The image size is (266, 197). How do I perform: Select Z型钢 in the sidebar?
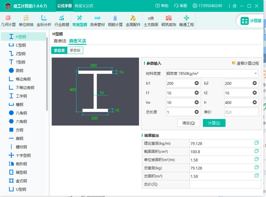coord(23,53)
